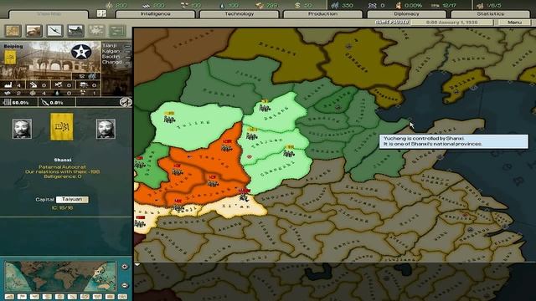Zoom in with the minimap plus button
The width and height of the screenshot is (536, 301).
pos(125,267)
